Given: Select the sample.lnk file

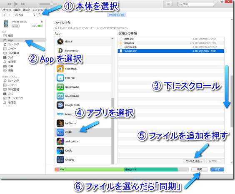Looking at the screenshot, I should click(171, 51).
